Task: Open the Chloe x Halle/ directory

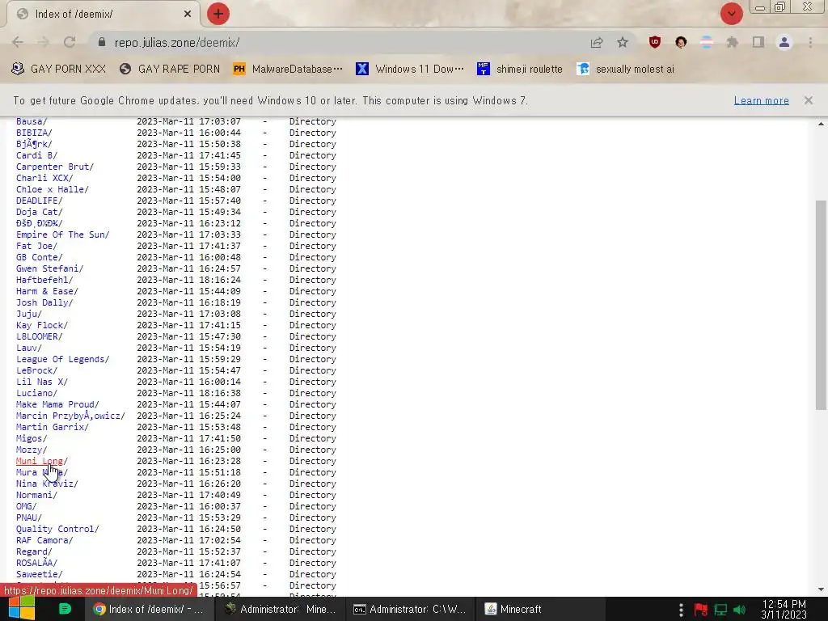Action: tap(53, 189)
